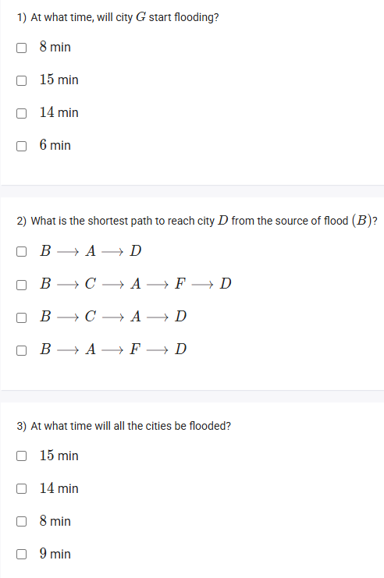Click the '15 min' label in question 3
The height and width of the screenshot is (578, 384).
pos(59,456)
